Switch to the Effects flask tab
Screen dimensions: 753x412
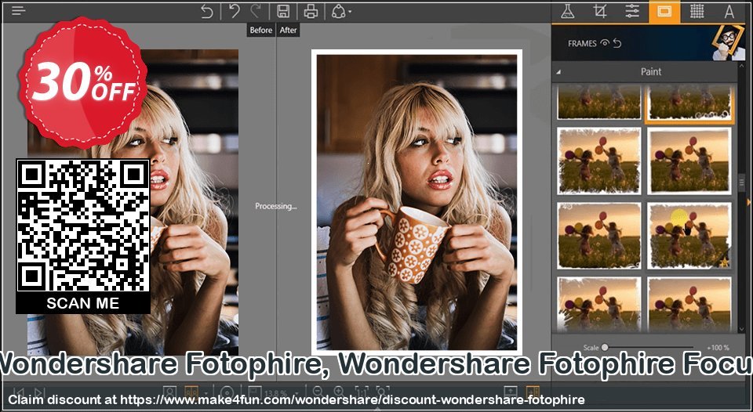(x=568, y=12)
